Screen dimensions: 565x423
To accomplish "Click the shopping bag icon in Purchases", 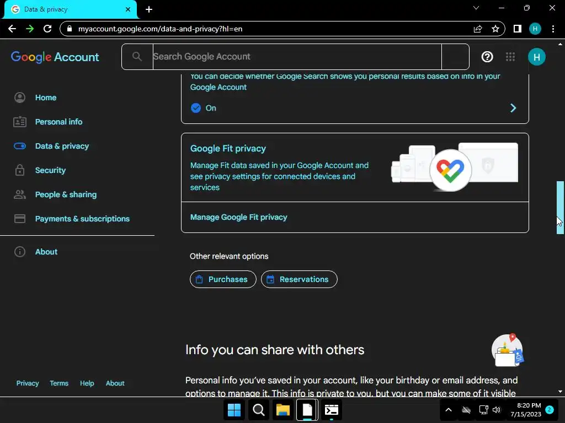I will (199, 279).
